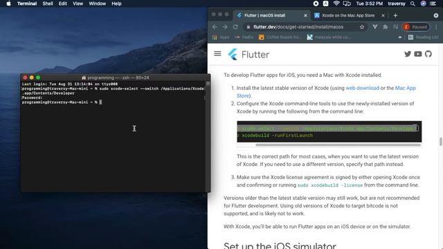Open the Flutter site hamburger menu
The image size is (443, 249).
[217, 54]
